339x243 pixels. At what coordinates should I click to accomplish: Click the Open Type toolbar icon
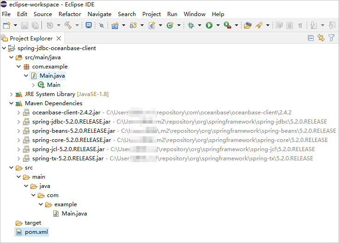point(248,26)
